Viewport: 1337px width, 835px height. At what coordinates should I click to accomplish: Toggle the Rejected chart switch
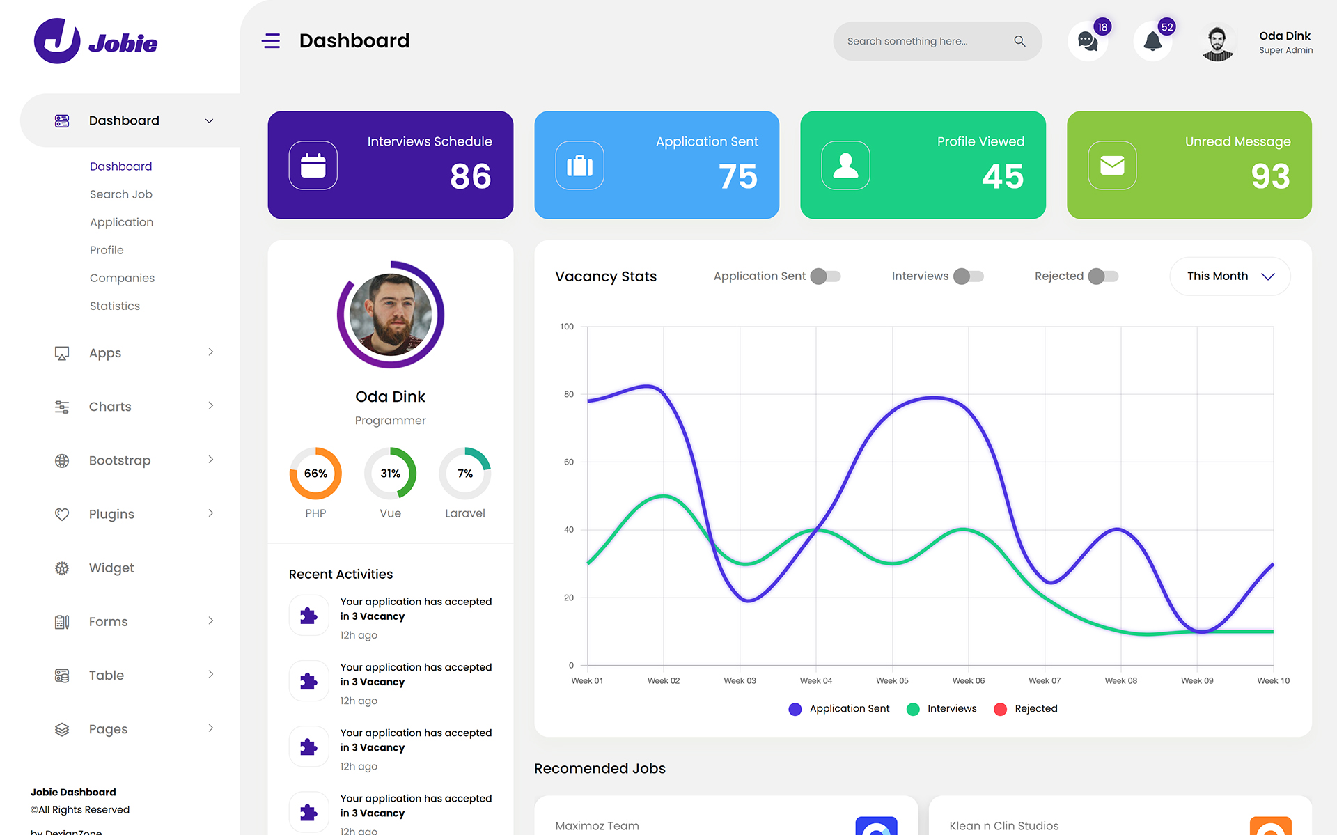[1103, 276]
